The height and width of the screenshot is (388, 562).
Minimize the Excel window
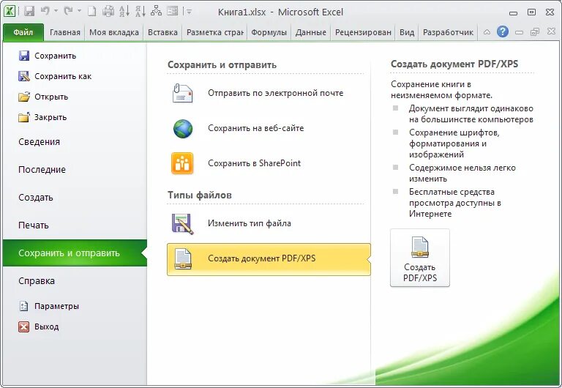pos(513,13)
